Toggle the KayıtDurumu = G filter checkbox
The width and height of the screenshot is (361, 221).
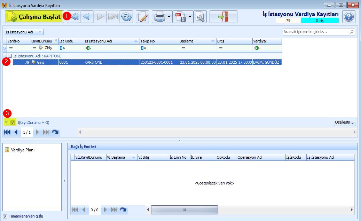(x=13, y=123)
